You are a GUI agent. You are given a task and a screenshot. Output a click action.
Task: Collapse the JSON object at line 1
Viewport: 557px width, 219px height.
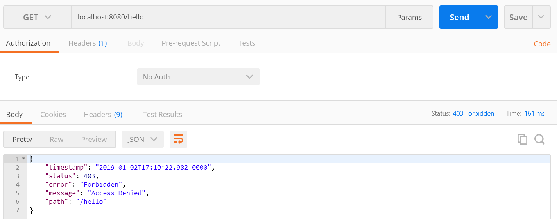(x=23, y=159)
